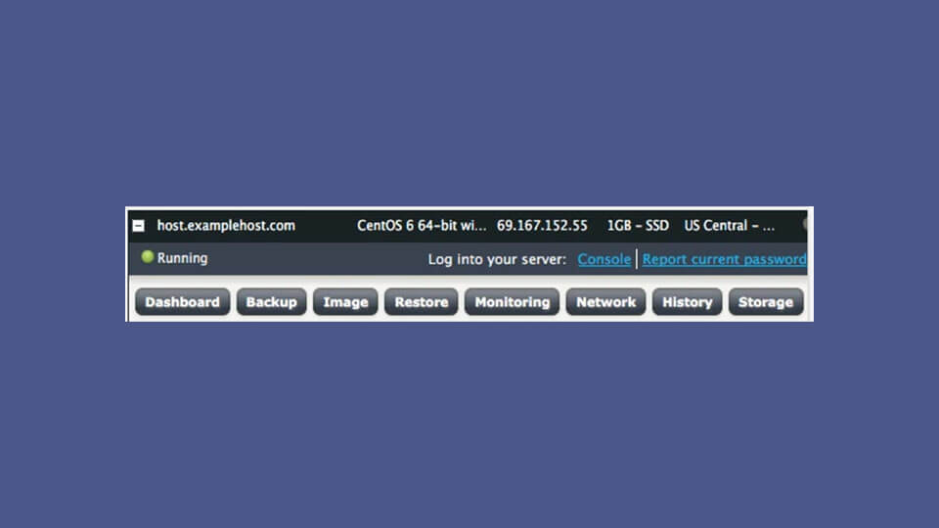The image size is (939, 528).
Task: Open the Network settings
Action: (605, 302)
